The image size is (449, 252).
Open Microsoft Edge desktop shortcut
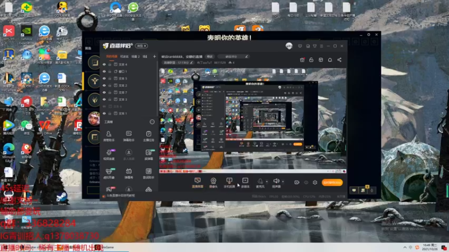pos(8,152)
